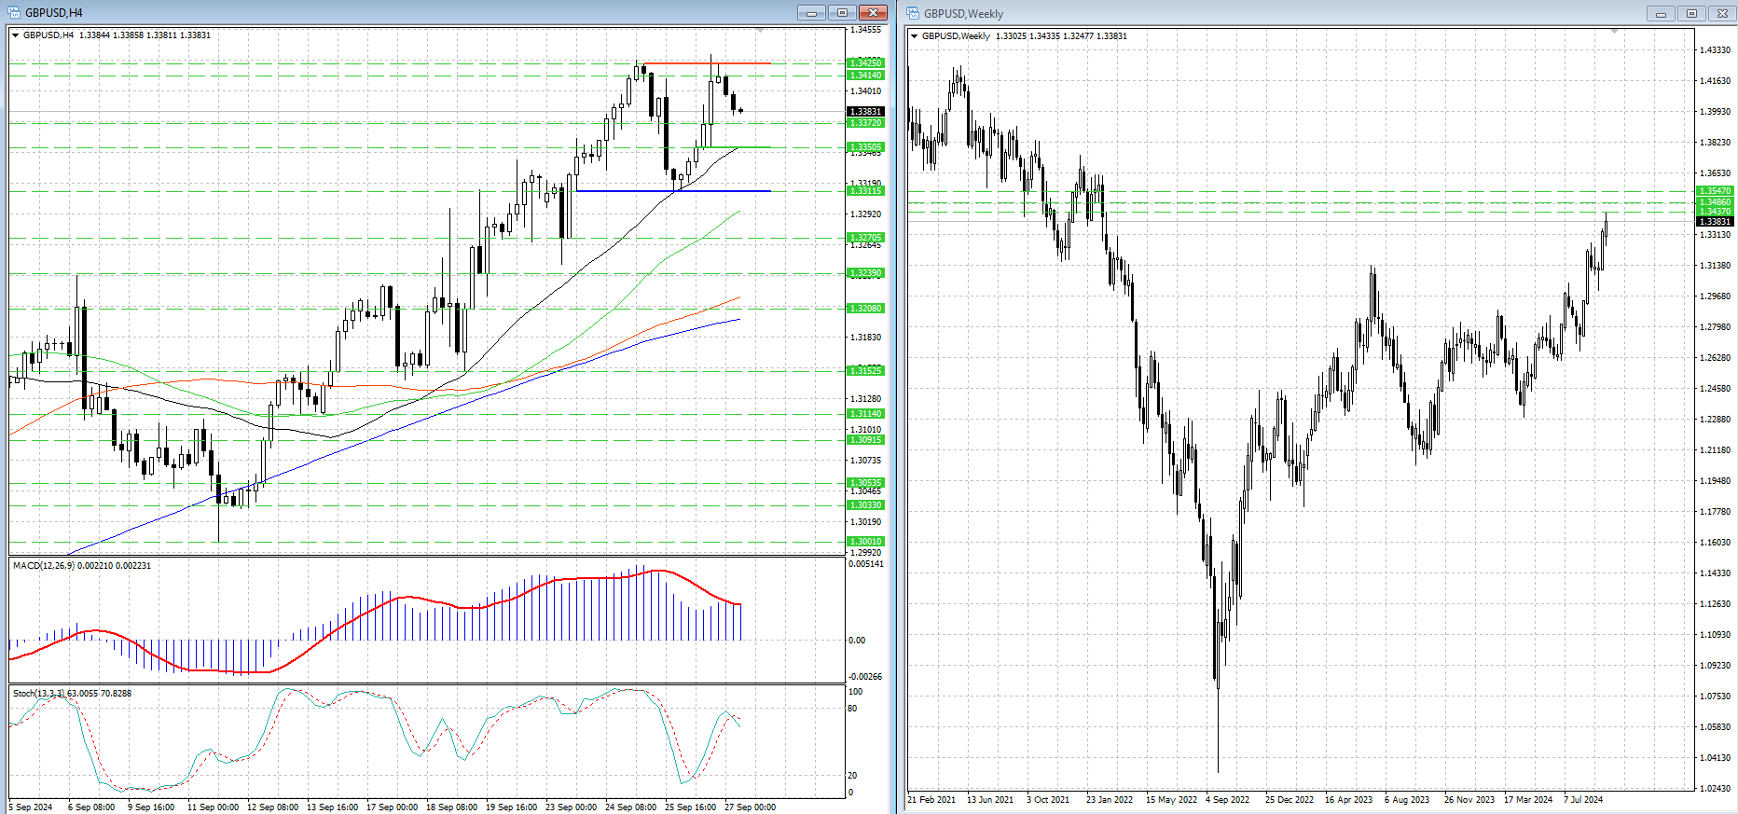Screen dimensions: 1738x814
Task: Expand the triangle beside GBPUSD,Weekly chart label
Action: 915,36
